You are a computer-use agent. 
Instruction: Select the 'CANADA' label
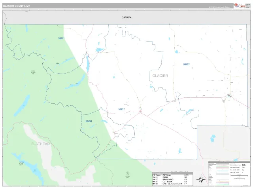126,17
